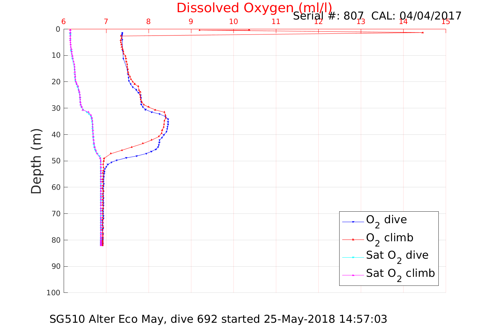Click depth tick label 30
Screen dimensions: 493x329
(56, 108)
